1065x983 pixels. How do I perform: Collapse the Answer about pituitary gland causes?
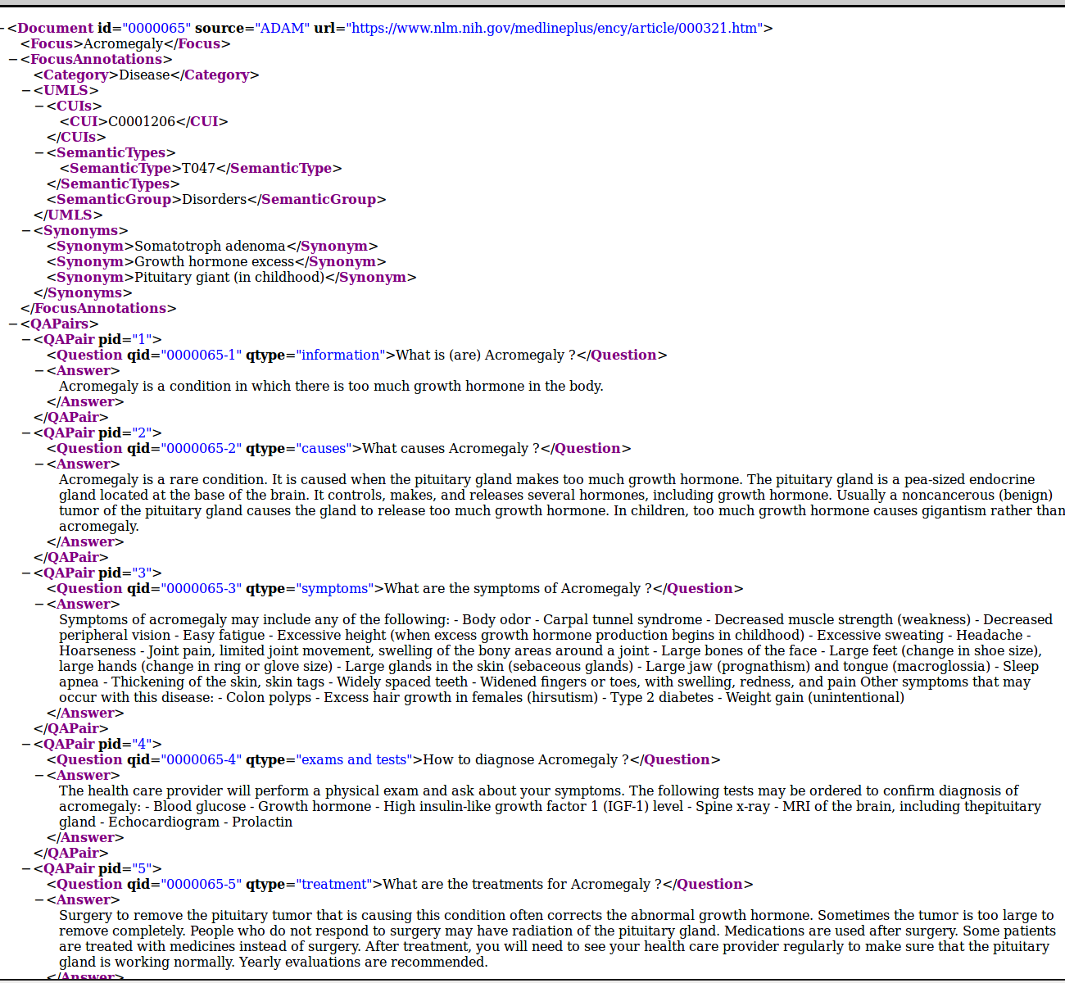pos(39,464)
